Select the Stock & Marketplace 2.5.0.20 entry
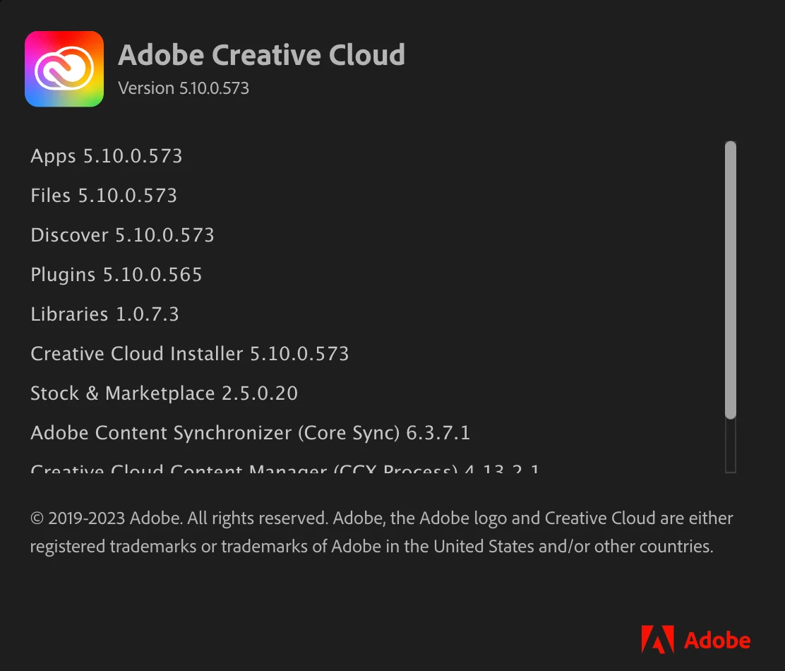Image resolution: width=785 pixels, height=671 pixels. [164, 393]
